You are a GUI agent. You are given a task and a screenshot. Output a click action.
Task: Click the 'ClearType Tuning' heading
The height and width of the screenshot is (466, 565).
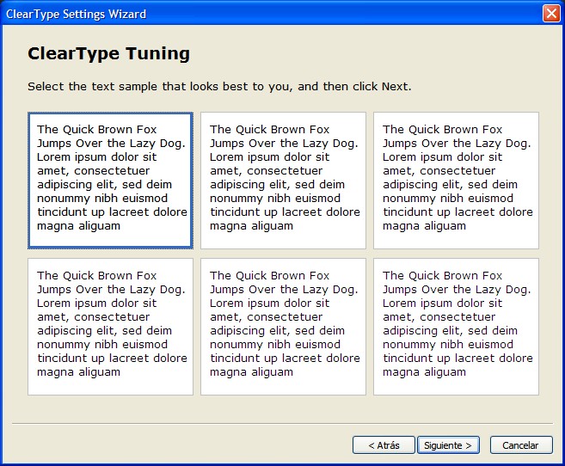[x=108, y=53]
